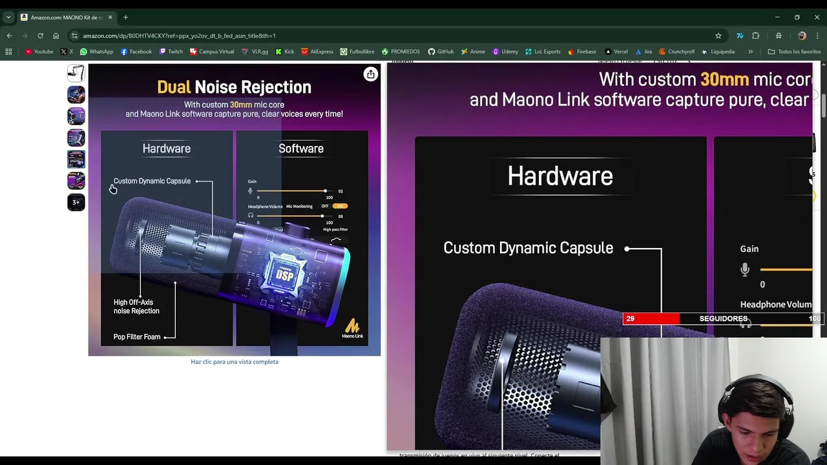Open the Campus Virtual bookmark

coord(212,52)
